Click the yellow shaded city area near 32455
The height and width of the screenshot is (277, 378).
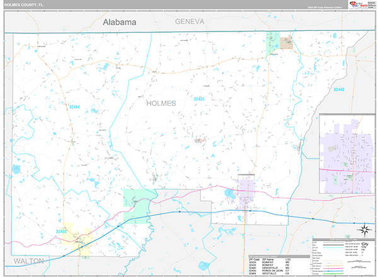point(77,240)
